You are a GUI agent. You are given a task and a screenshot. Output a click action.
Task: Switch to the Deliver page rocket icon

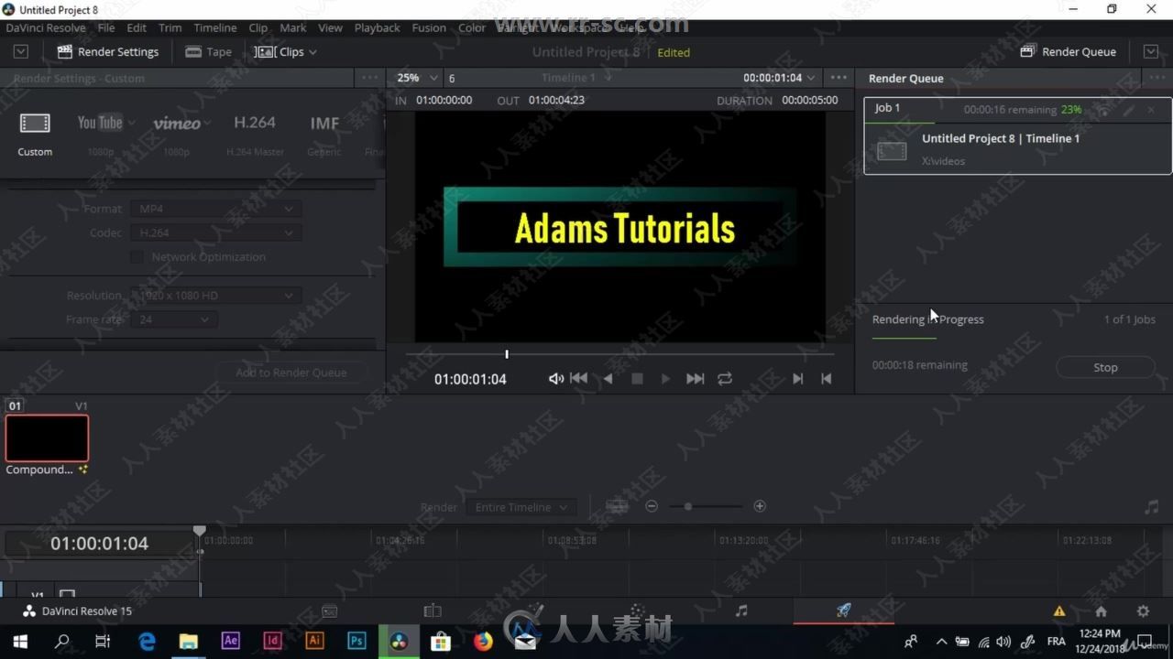click(844, 611)
